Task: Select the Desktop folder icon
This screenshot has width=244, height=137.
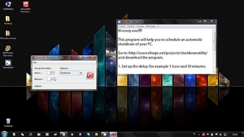Action: tap(8, 20)
